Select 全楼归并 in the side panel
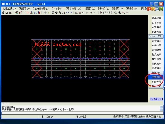The width and height of the screenshot is (165, 124). tap(156, 77)
